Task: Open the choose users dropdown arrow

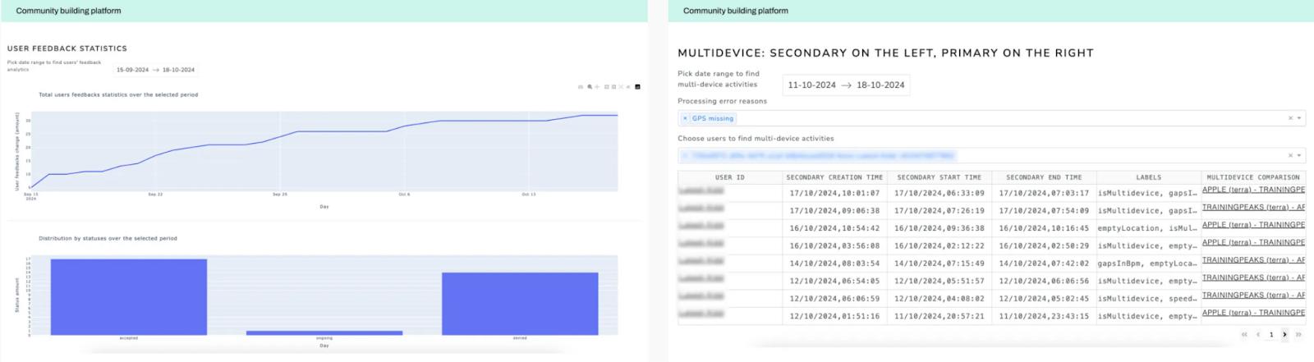Action: [x=1299, y=155]
